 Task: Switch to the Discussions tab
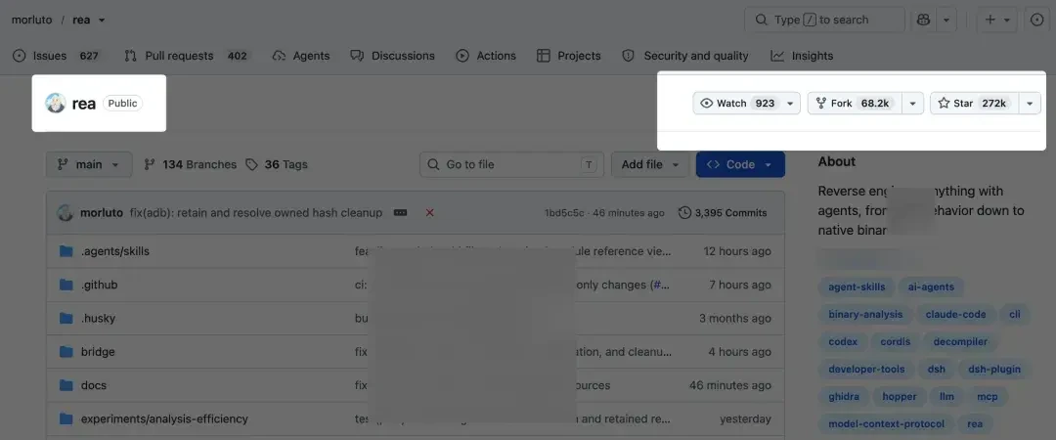coord(393,56)
